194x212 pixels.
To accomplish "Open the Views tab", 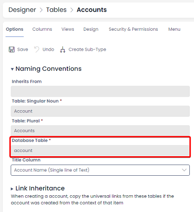I will 68,29.
